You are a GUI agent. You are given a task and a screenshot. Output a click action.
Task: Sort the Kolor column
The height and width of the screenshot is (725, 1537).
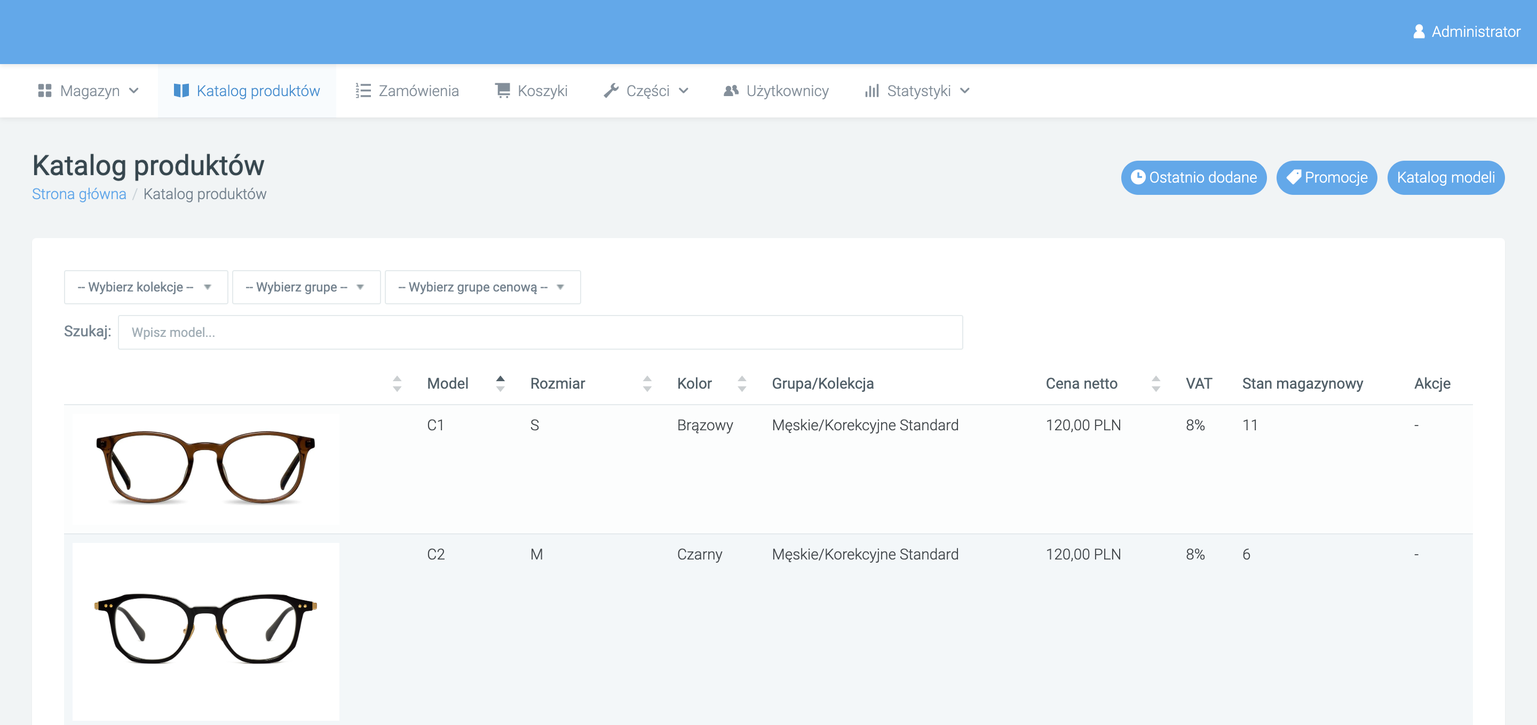[x=742, y=384]
